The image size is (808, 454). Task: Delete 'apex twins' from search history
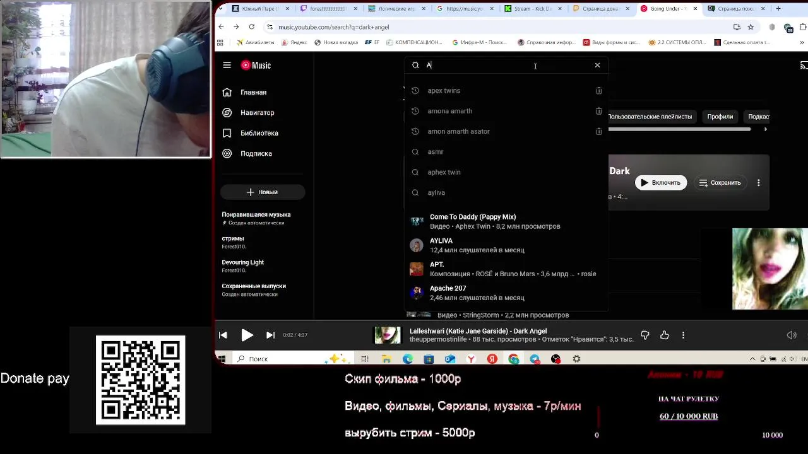(598, 91)
